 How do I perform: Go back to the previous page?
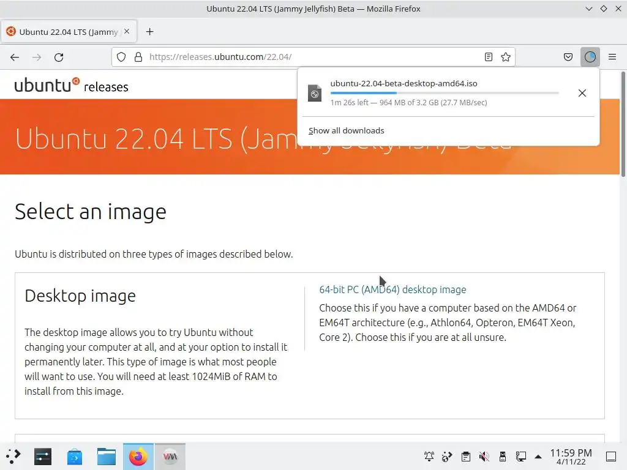click(15, 57)
